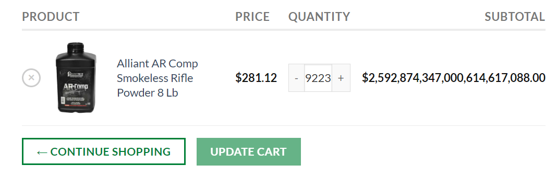557x188 pixels.
Task: Remove Alliant AR Comp from cart
Action: [x=31, y=78]
